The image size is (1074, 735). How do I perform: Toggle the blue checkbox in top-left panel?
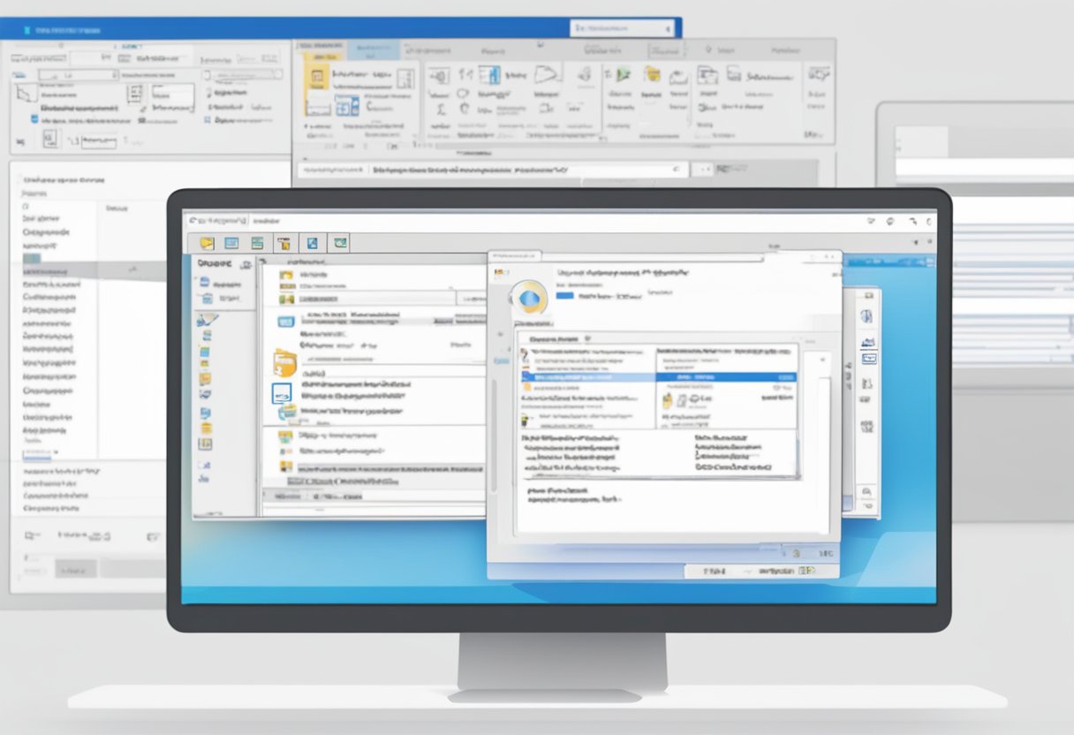pyautogui.click(x=34, y=118)
